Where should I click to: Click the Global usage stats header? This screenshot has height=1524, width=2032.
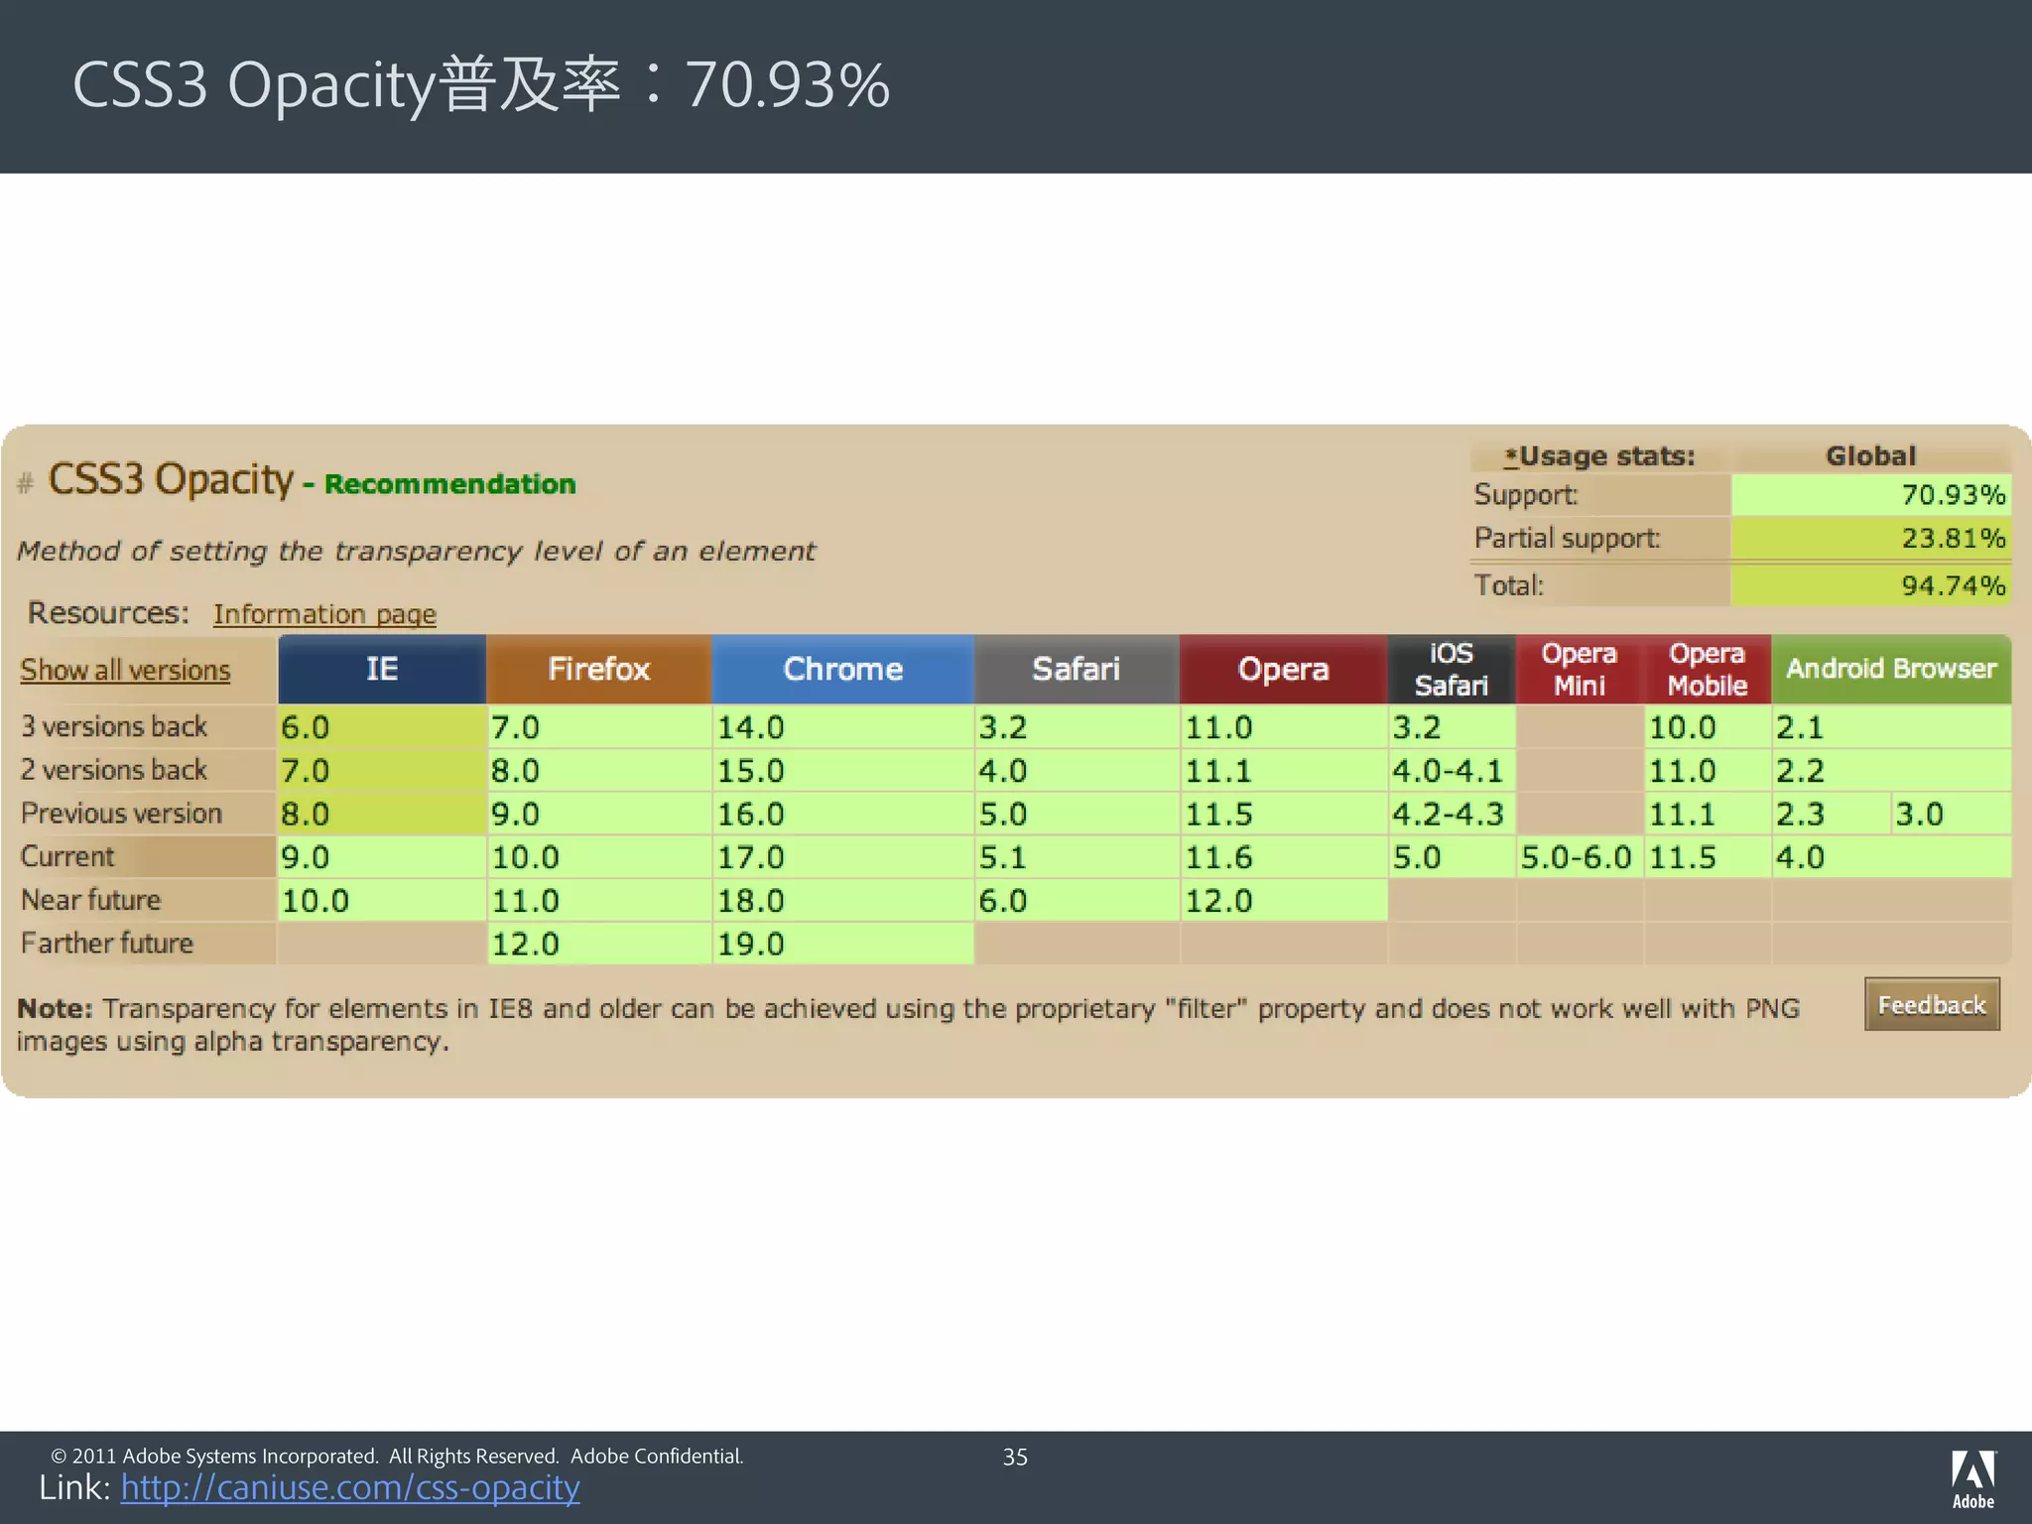coord(1870,456)
